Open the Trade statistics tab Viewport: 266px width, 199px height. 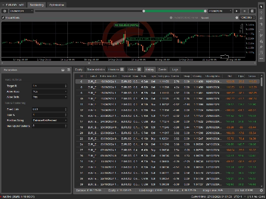click(x=96, y=69)
